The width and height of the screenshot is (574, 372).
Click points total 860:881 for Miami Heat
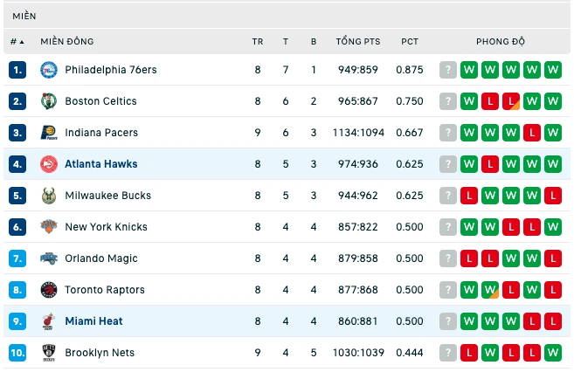click(x=358, y=321)
